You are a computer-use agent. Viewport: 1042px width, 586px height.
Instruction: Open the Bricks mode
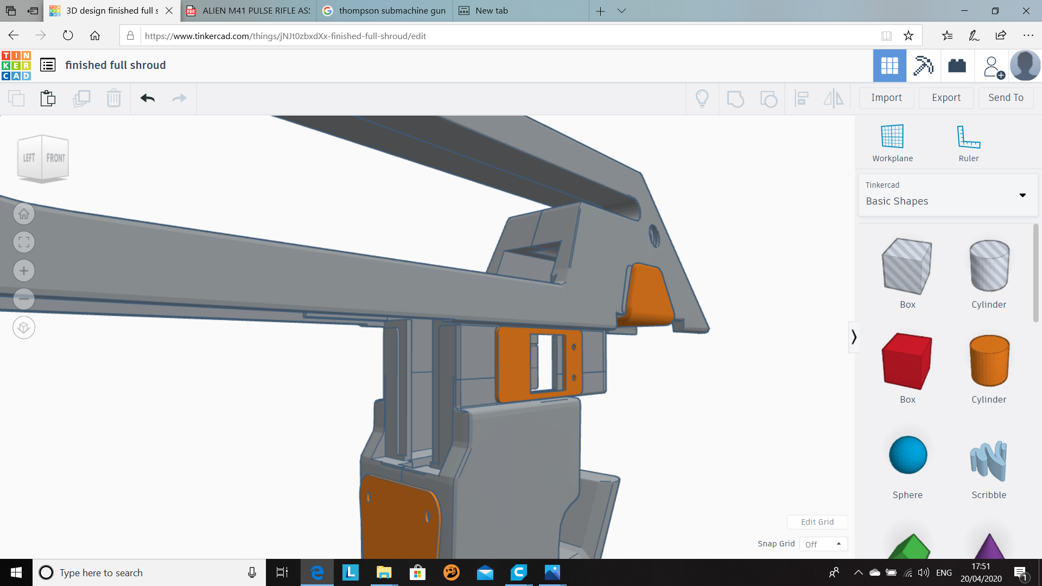click(957, 66)
